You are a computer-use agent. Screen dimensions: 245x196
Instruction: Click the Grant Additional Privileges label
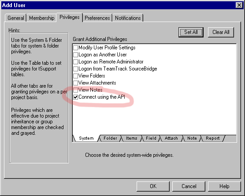pyautogui.click(x=100, y=39)
